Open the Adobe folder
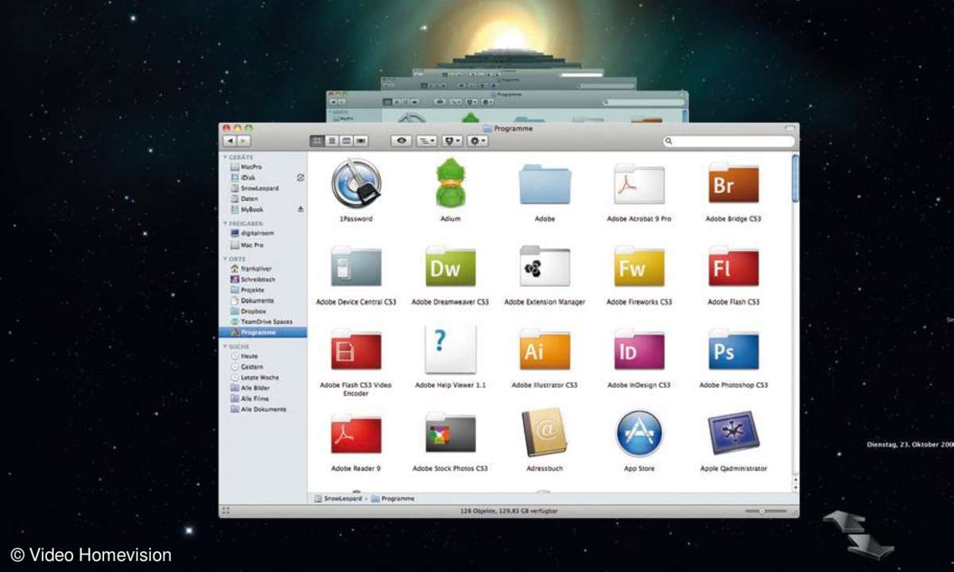Viewport: 954px width, 572px height. point(545,184)
